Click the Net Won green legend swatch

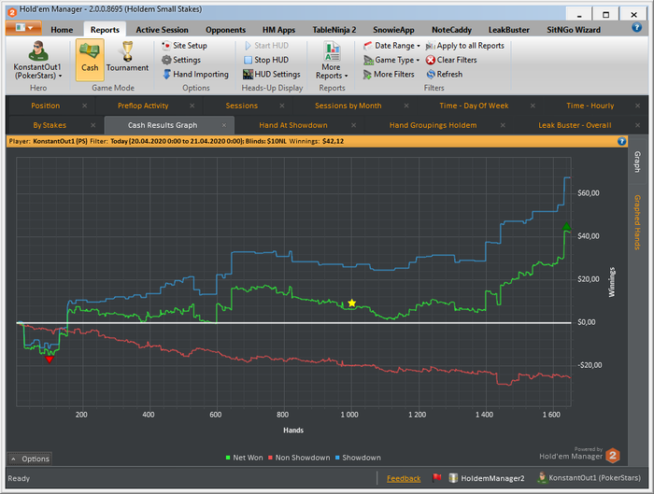(228, 458)
